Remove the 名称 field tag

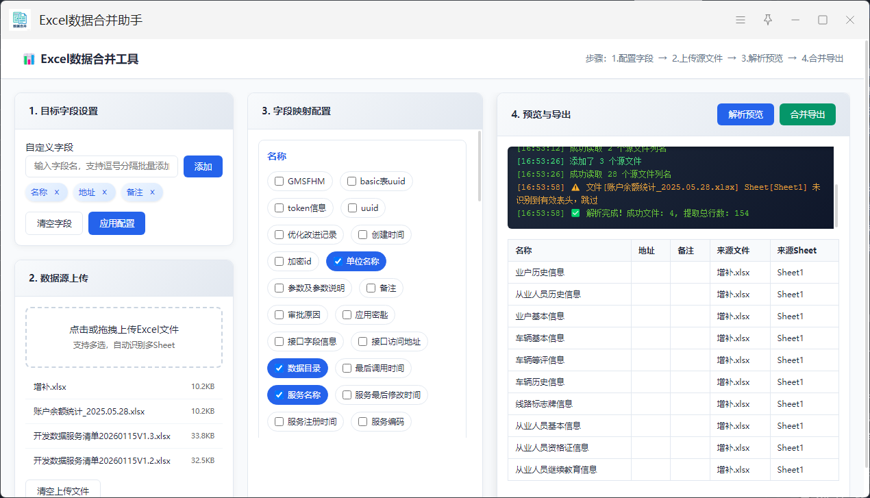(57, 192)
